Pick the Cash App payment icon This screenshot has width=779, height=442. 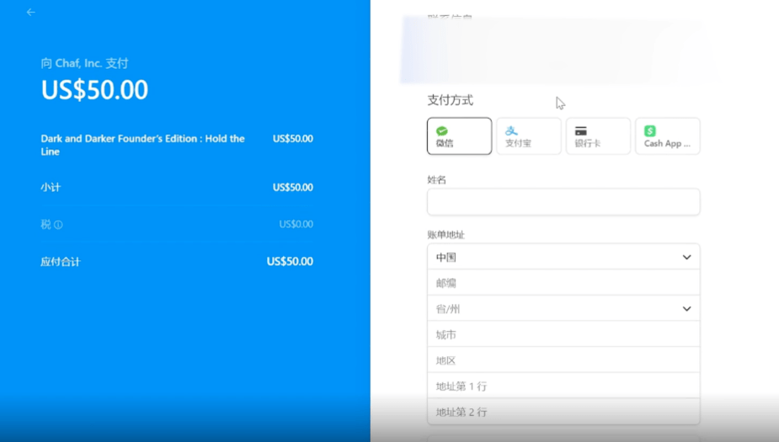click(650, 130)
